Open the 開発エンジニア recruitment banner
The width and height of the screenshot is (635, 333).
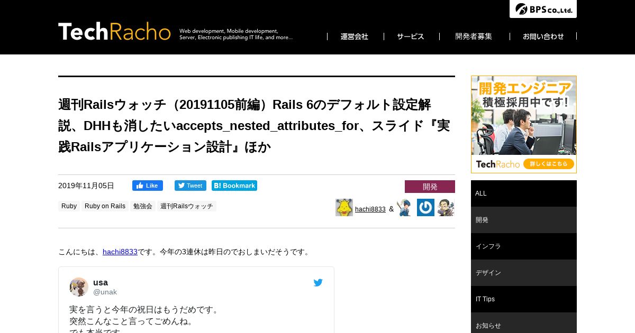point(524,124)
